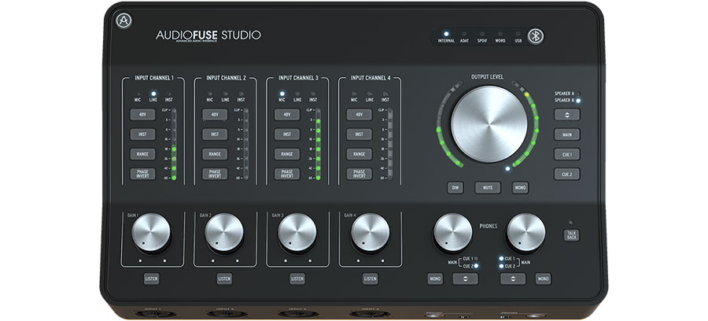Click the OUTPUT LEVEL label

click(487, 77)
